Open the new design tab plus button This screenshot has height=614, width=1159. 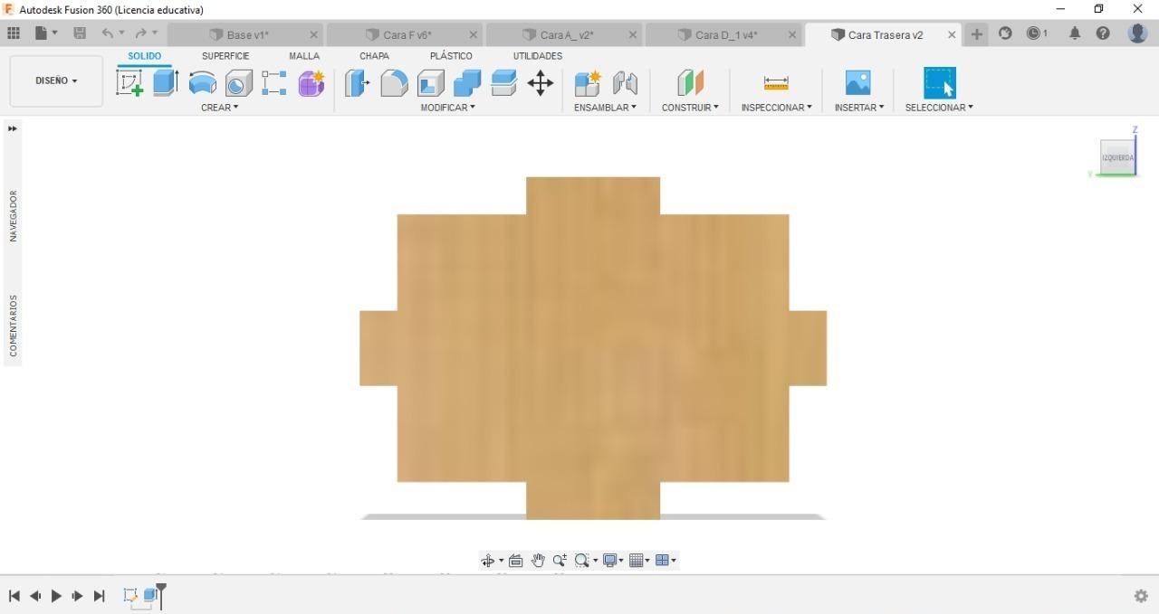[x=977, y=34]
